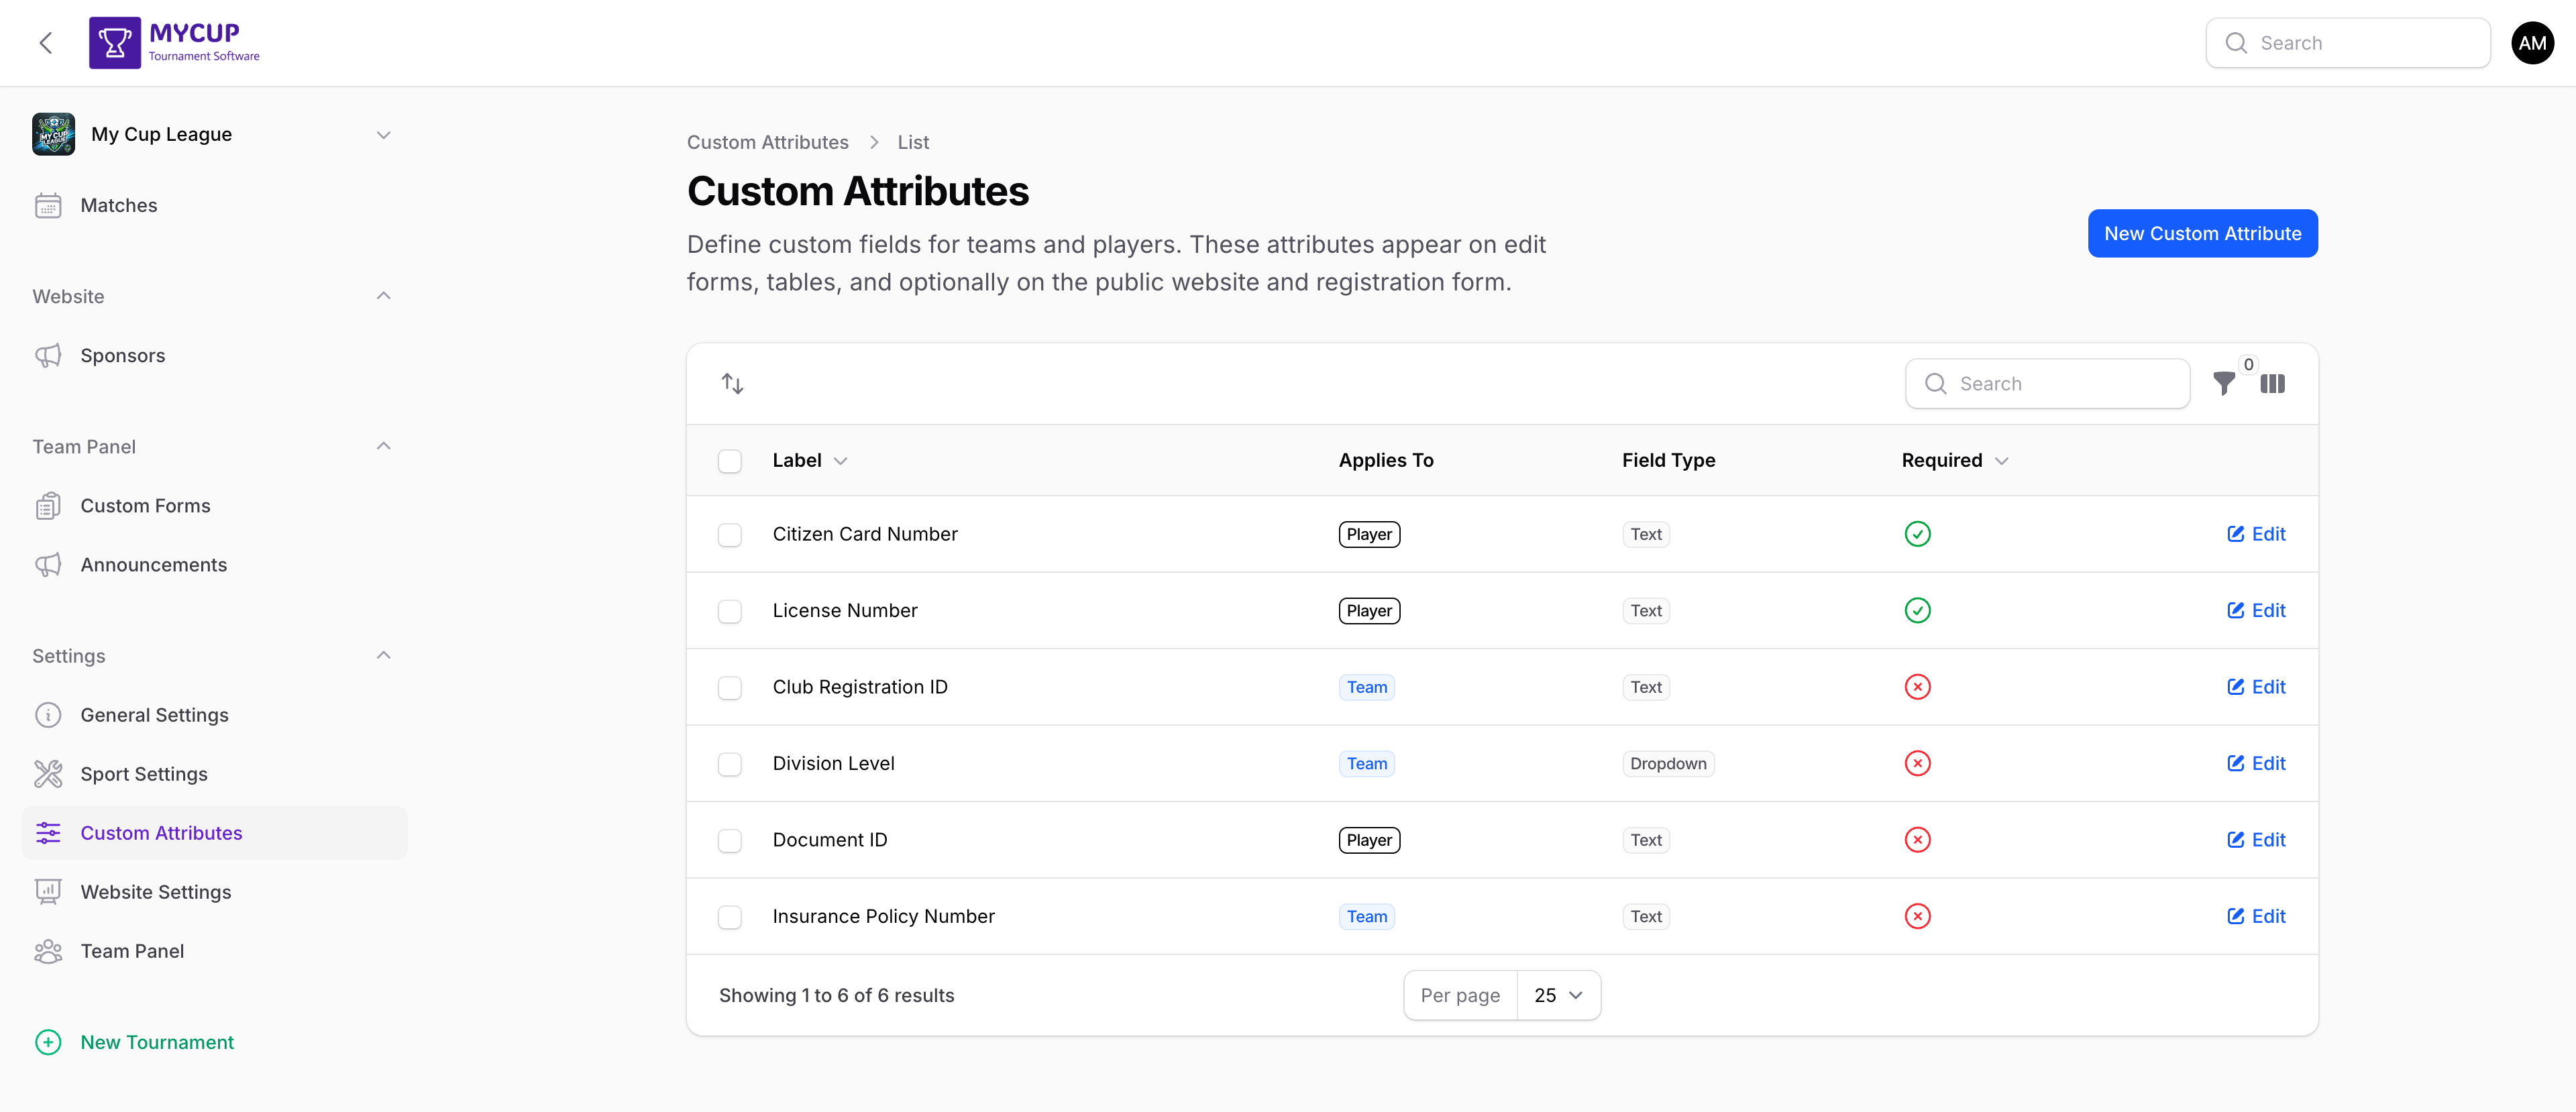Check the Division Level row checkbox
Screen dimensions: 2576x1112
tap(730, 763)
